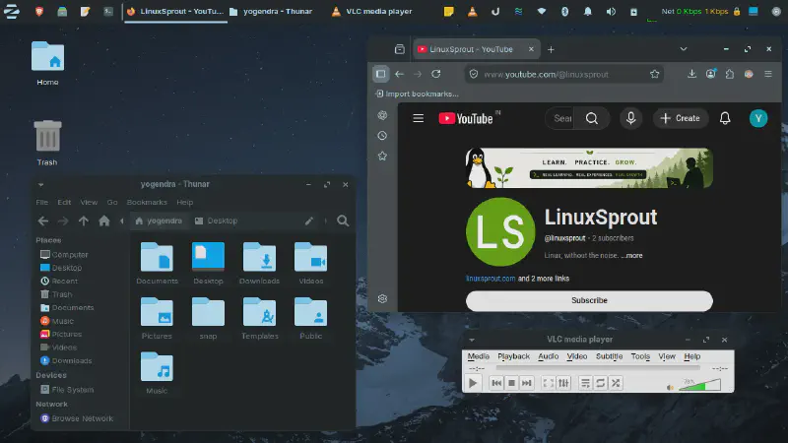Open YouTube notifications bell
788x443 pixels.
(725, 118)
